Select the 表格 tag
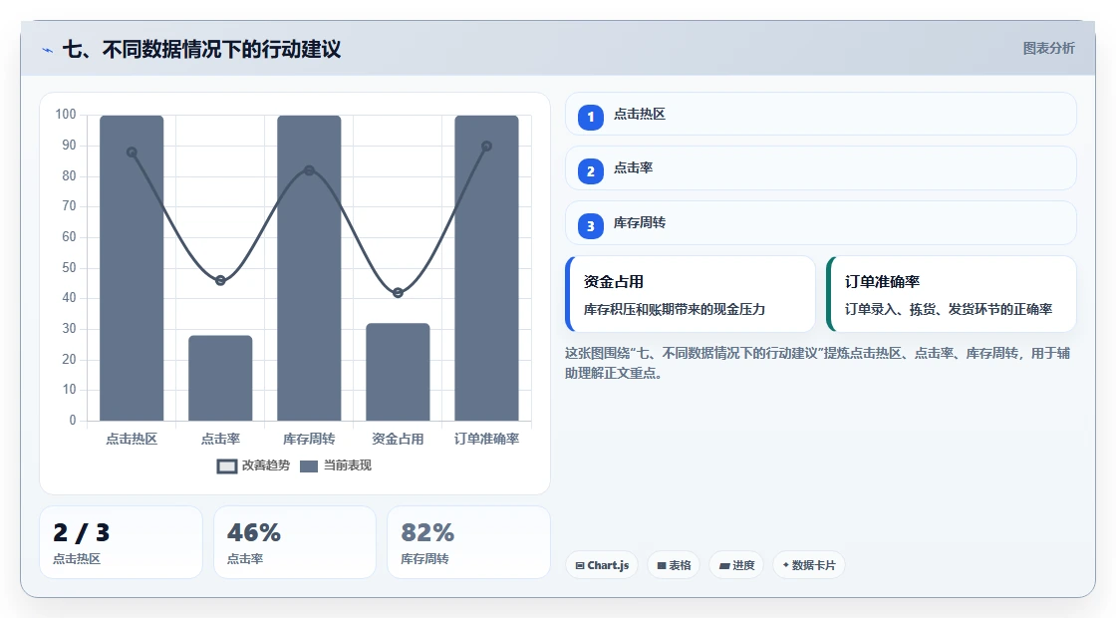Screen dimensions: 1116x618 click(674, 565)
